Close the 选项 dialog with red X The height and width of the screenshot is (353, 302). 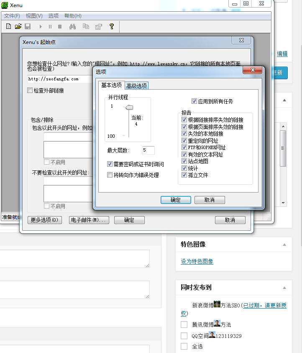(253, 70)
